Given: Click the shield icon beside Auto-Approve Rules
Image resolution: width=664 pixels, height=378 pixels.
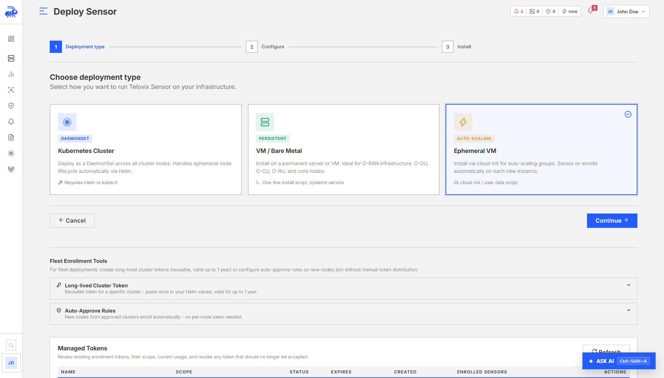Looking at the screenshot, I should 59,310.
